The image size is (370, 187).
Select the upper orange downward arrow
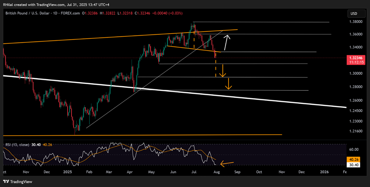pyautogui.click(x=223, y=71)
